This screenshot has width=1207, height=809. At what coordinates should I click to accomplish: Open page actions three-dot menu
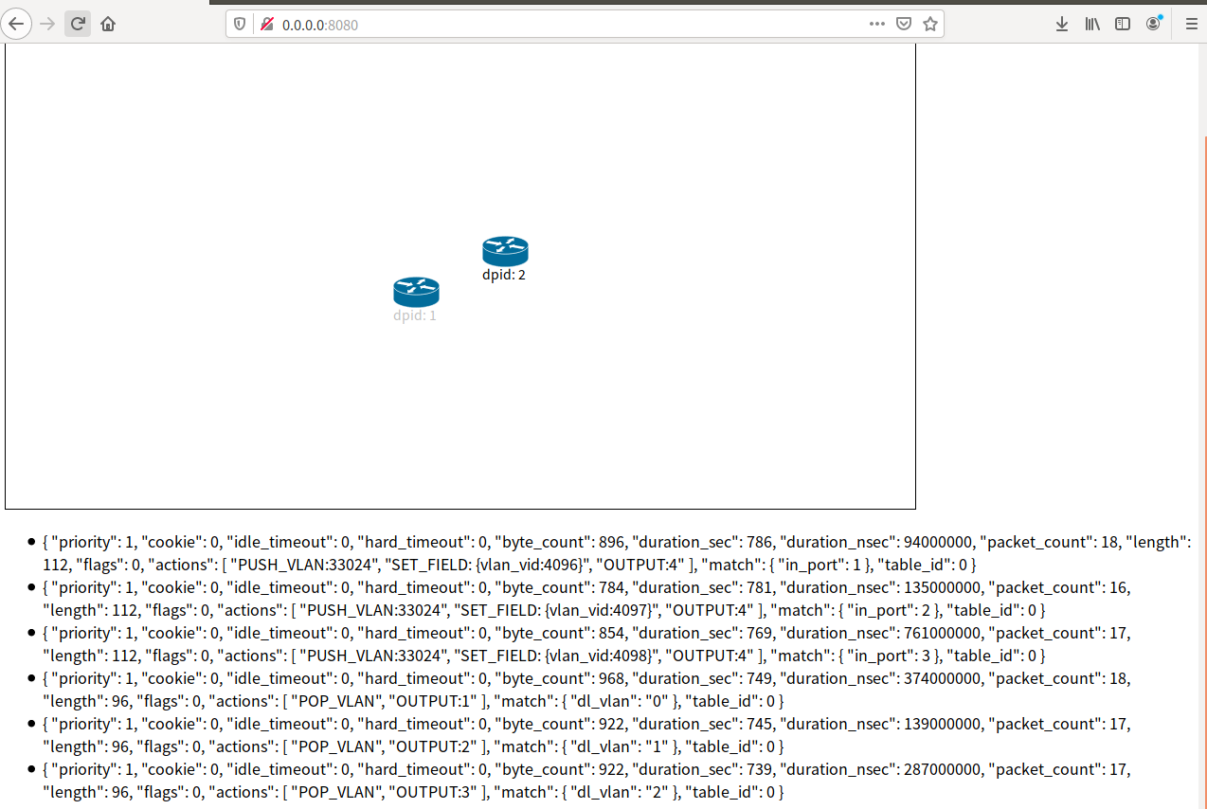click(877, 24)
